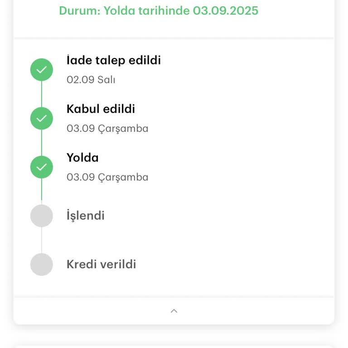Screen dimensions: 348x348
Task: Click the green checkmark beside Kabul edildi
Action: (x=42, y=119)
